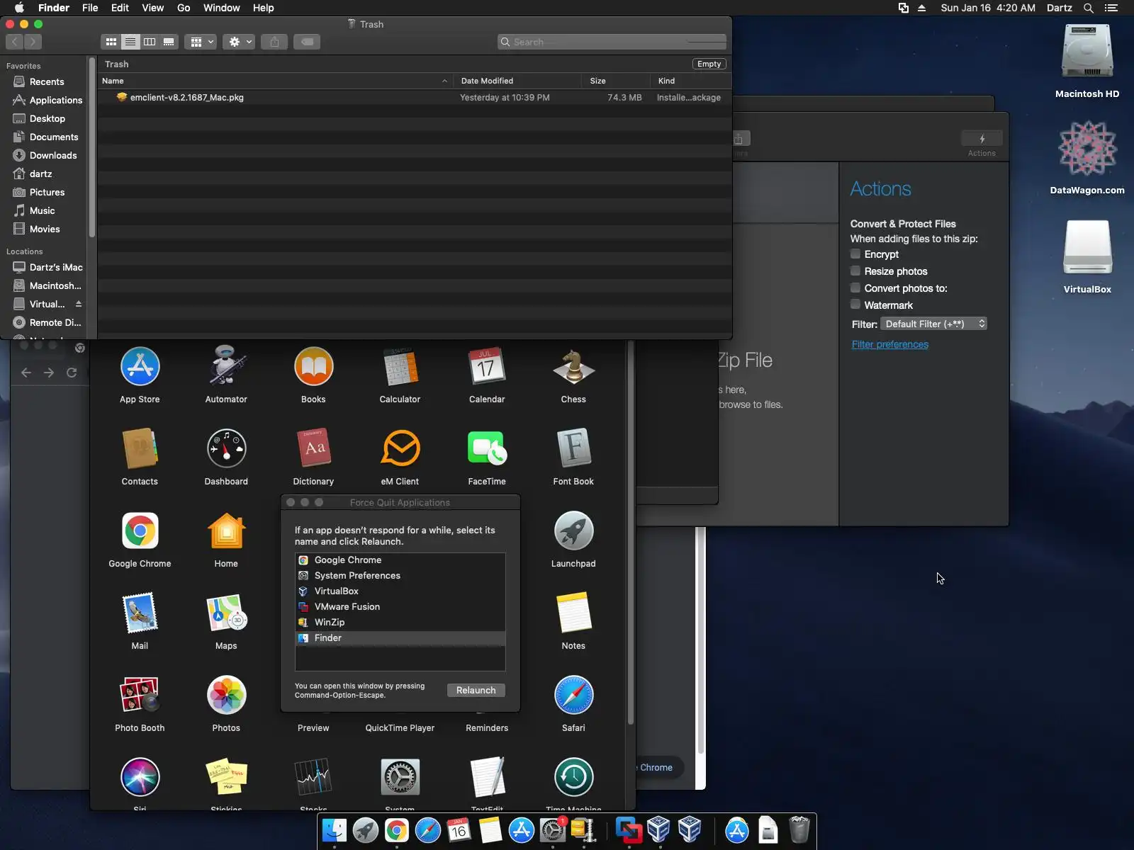This screenshot has height=850, width=1134.
Task: Enable the Encrypt checkbox in WinZip
Action: pos(855,254)
